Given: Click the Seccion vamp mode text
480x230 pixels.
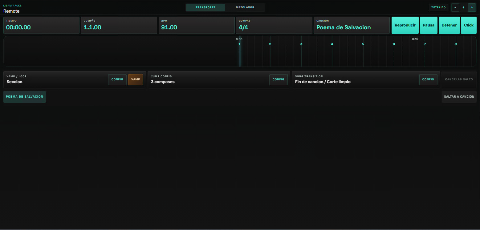Looking at the screenshot, I should [x=14, y=82].
